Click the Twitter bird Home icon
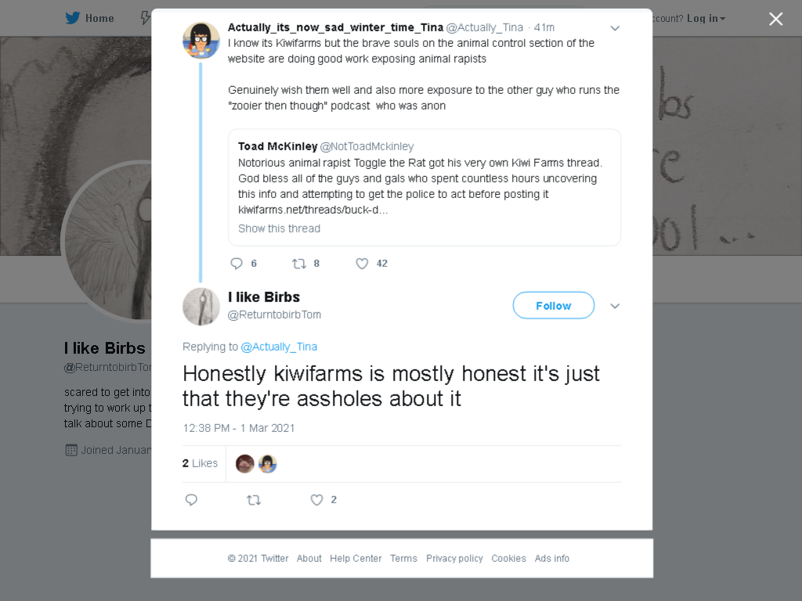 (x=73, y=18)
